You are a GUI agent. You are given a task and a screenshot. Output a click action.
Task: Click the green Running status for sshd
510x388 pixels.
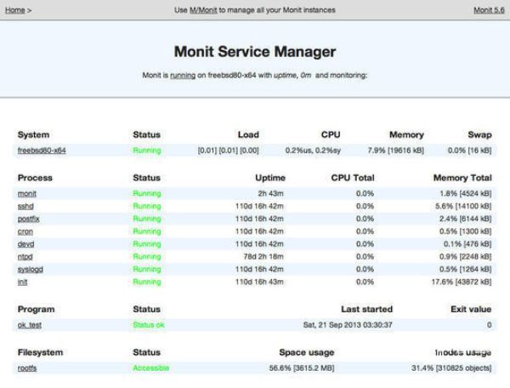pos(146,206)
